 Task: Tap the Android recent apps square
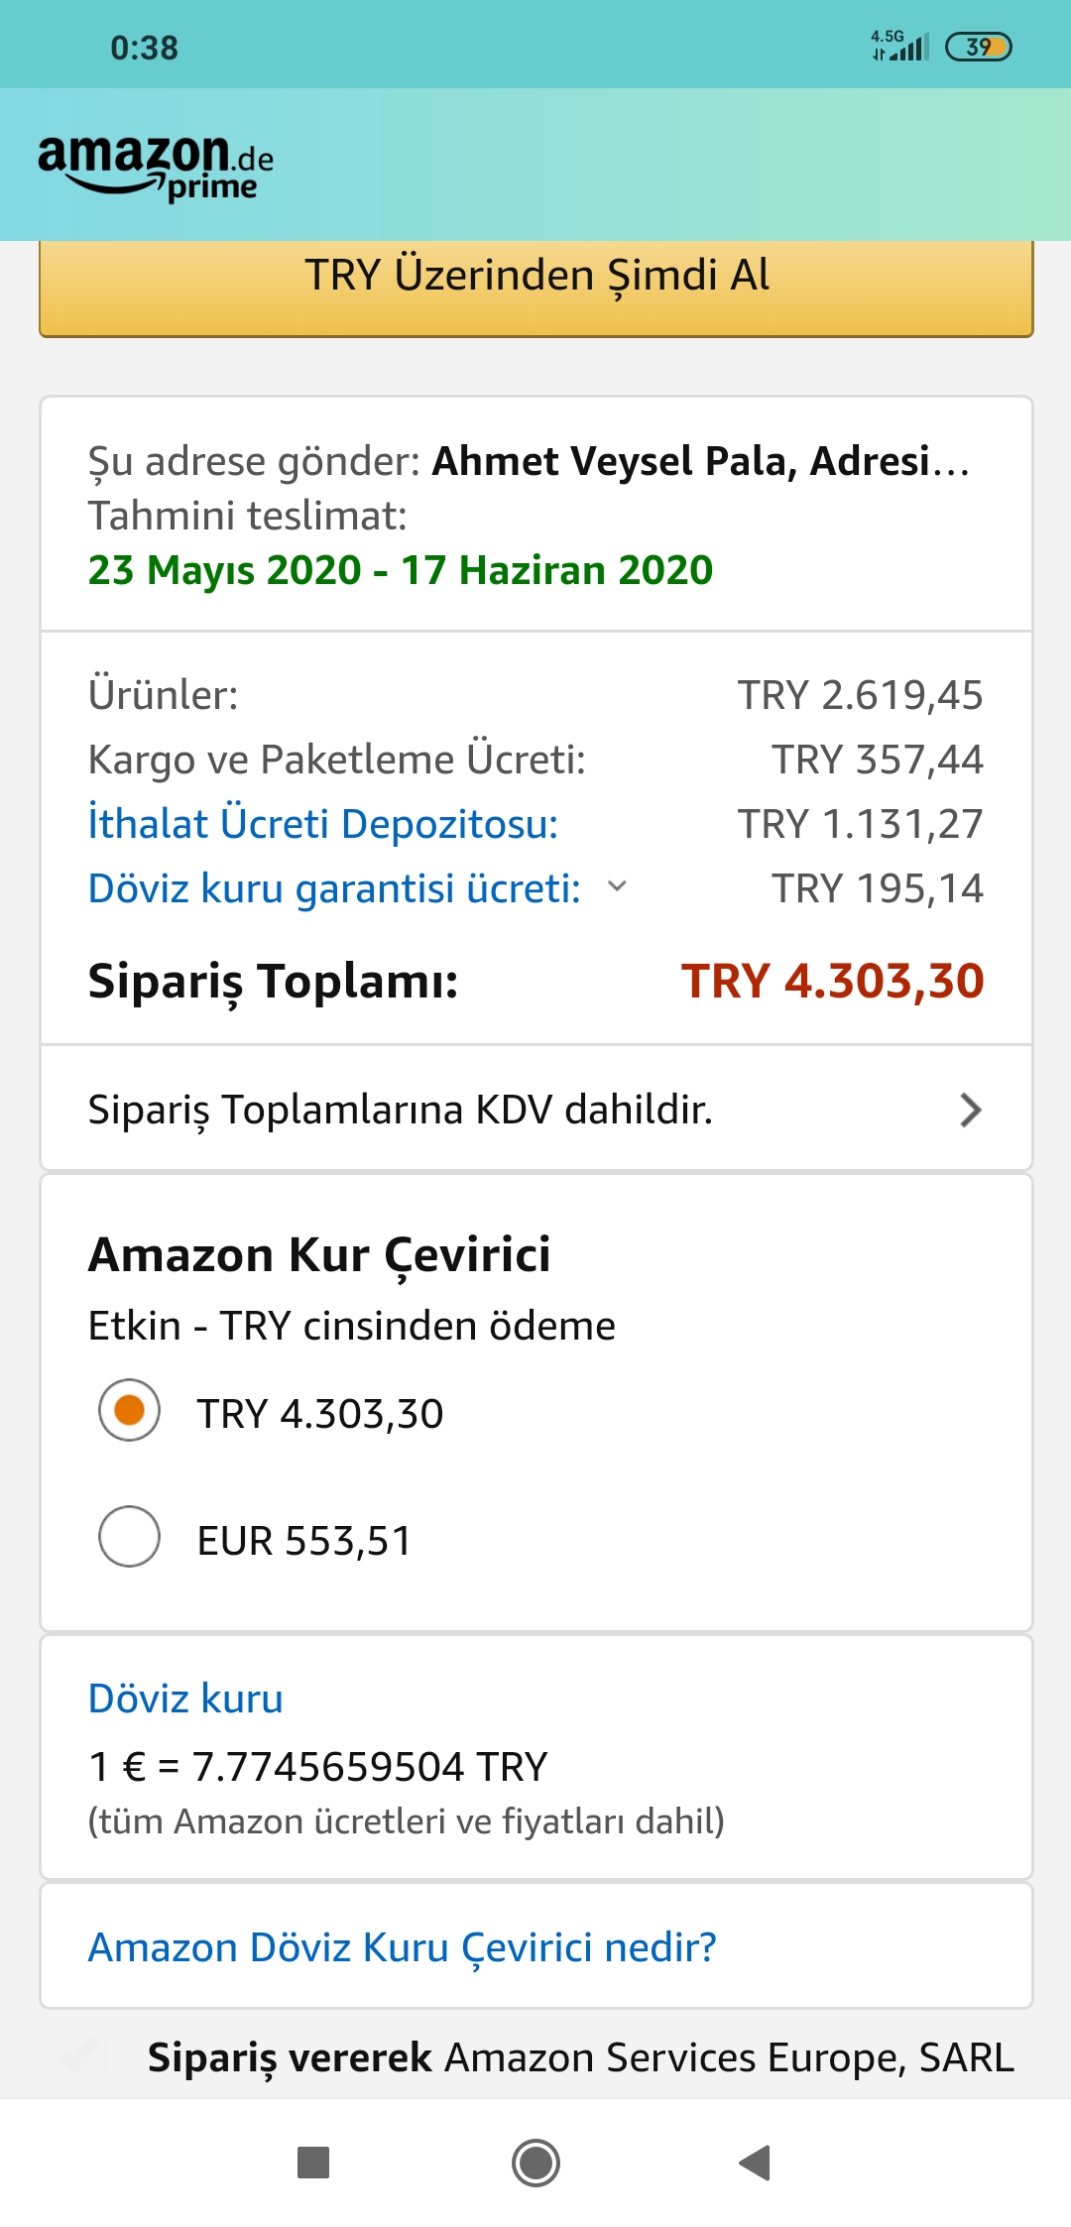(x=313, y=2163)
